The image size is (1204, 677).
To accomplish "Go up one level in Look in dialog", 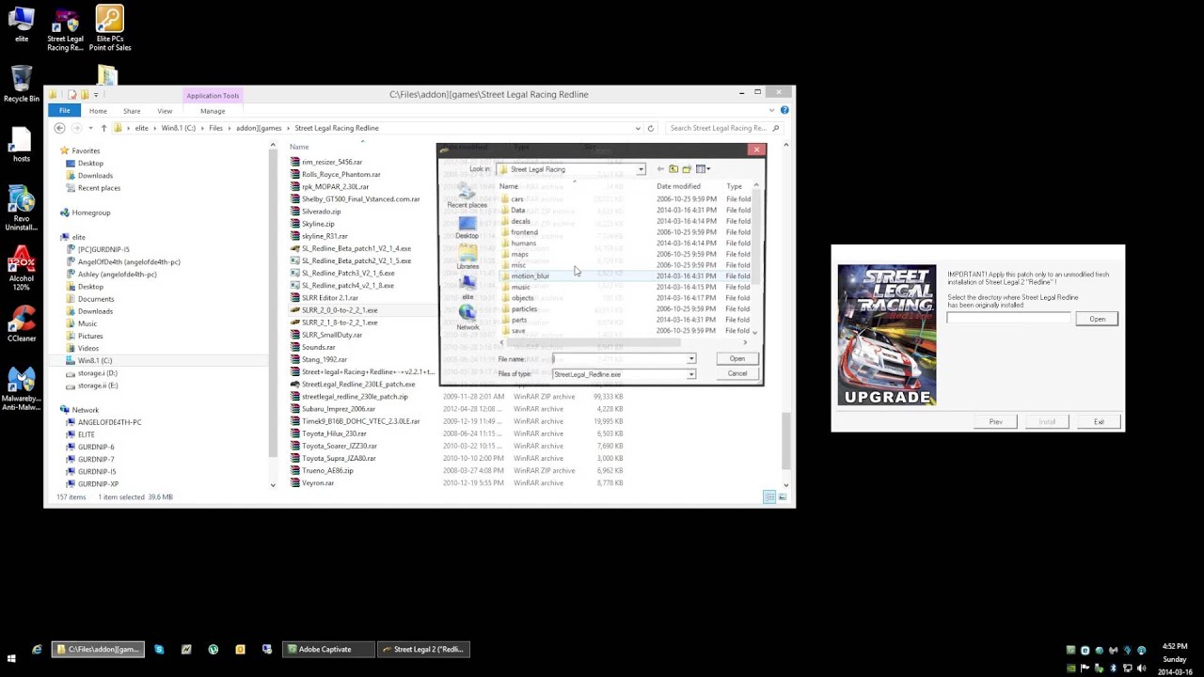I will pyautogui.click(x=673, y=169).
